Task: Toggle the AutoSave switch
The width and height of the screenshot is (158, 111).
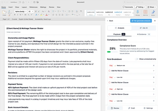Action: (19, 2)
